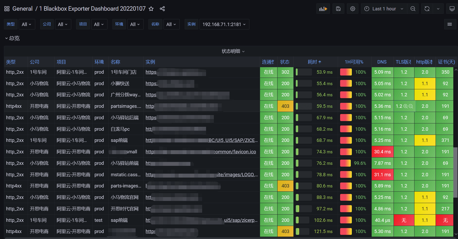The image size is (458, 239).
Task: Open Last 1 hour time picker
Action: (x=384, y=9)
